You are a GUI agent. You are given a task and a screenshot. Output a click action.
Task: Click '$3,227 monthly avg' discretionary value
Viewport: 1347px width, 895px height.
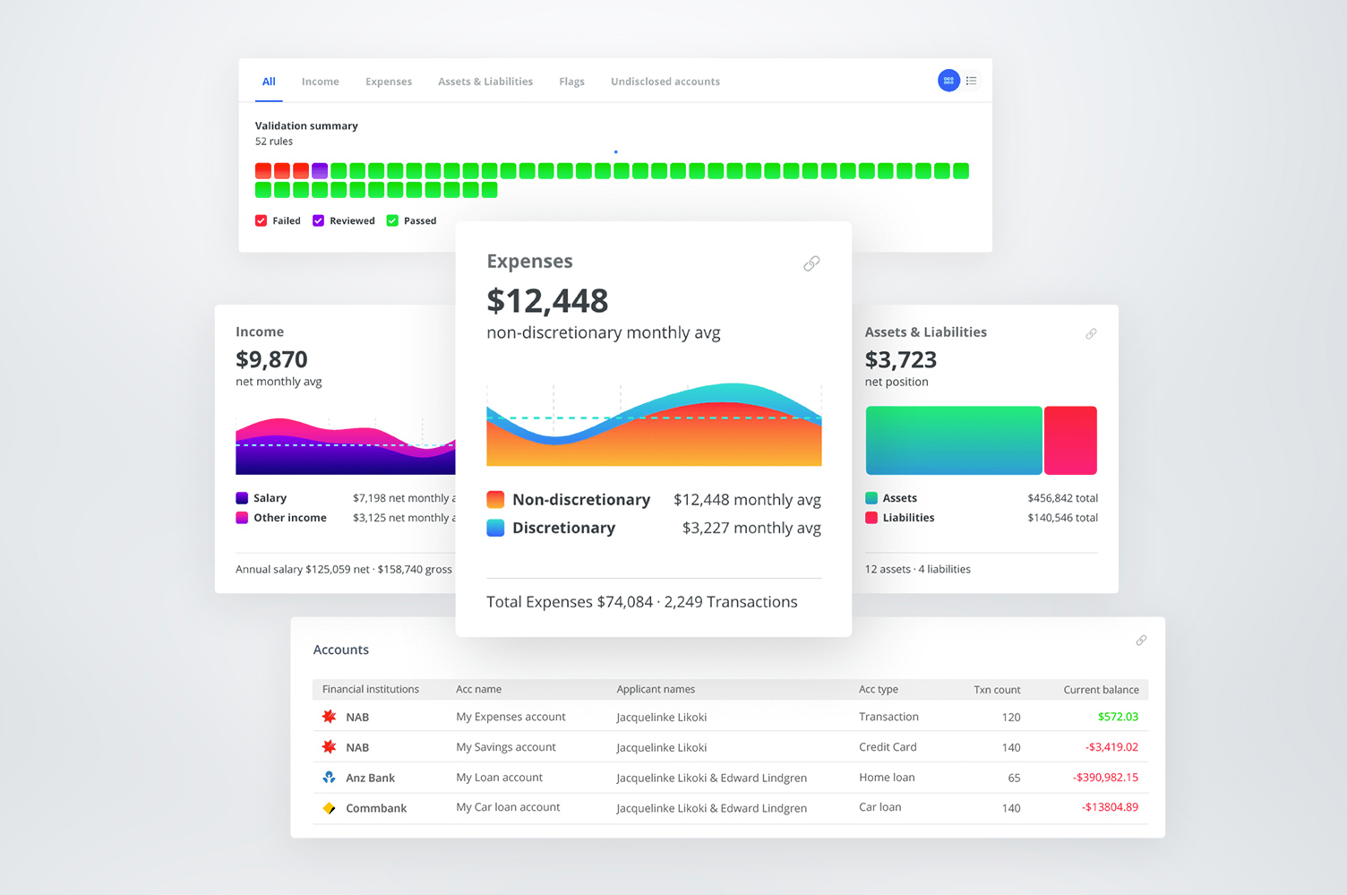click(751, 528)
